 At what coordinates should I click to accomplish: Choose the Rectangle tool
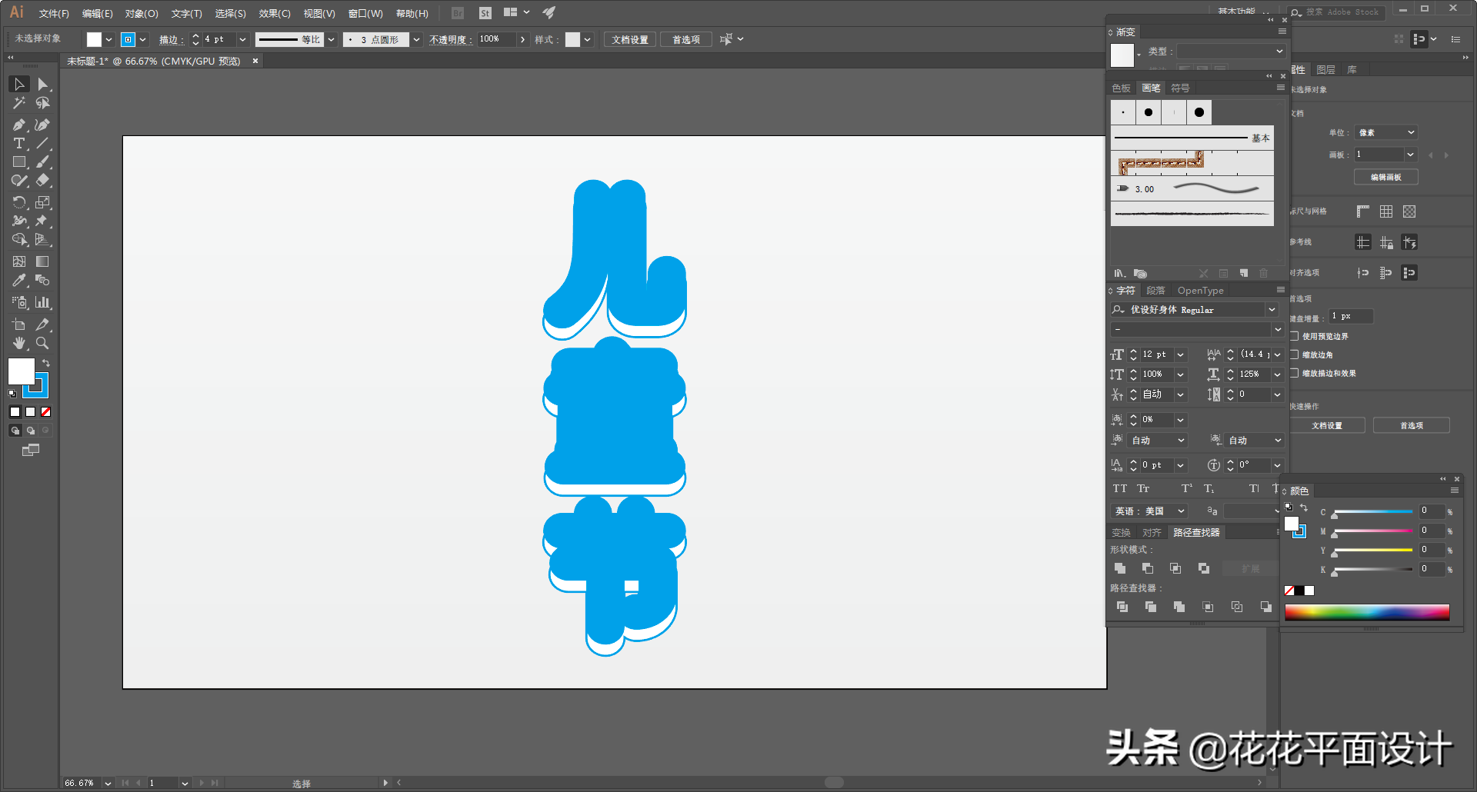point(18,162)
